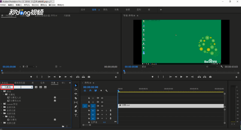Expand the Lumetri 预设 folder

click(x=2, y=104)
